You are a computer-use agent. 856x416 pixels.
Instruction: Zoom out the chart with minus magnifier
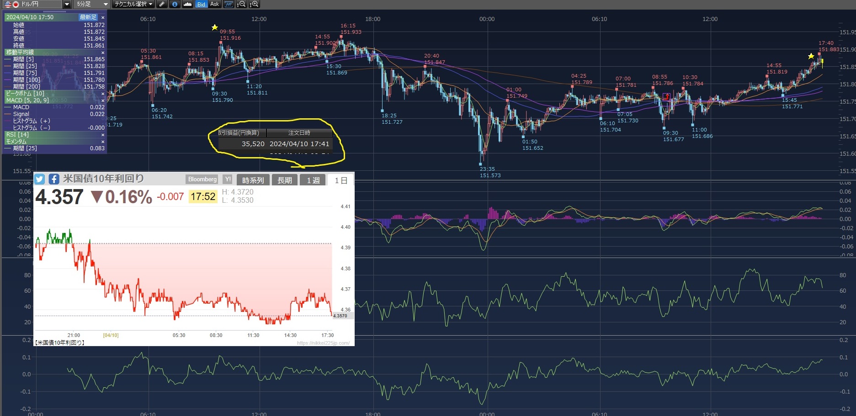coord(241,4)
